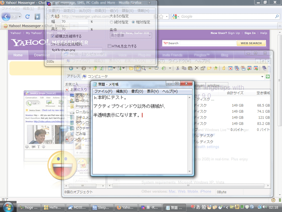Click Firefox back button
282x212 pixels.
pos(6,17)
